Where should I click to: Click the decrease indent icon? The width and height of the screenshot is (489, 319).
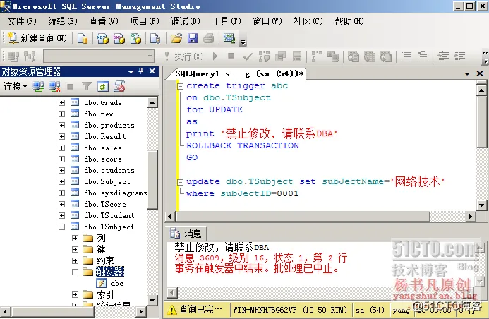(x=443, y=56)
